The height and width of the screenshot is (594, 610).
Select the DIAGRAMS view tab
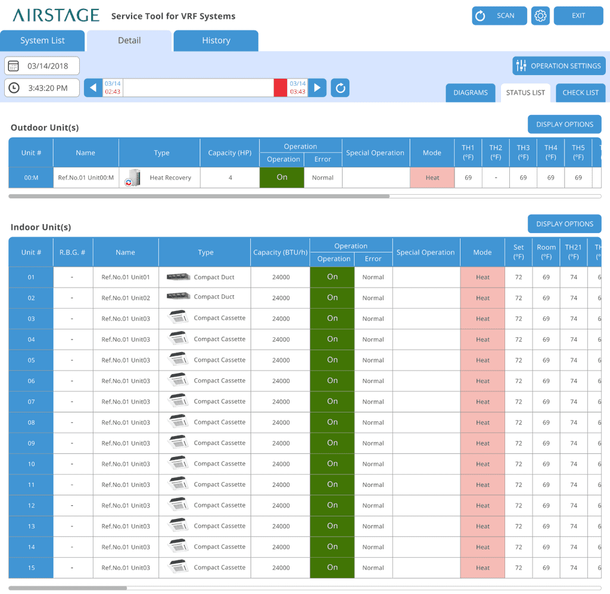(x=470, y=93)
